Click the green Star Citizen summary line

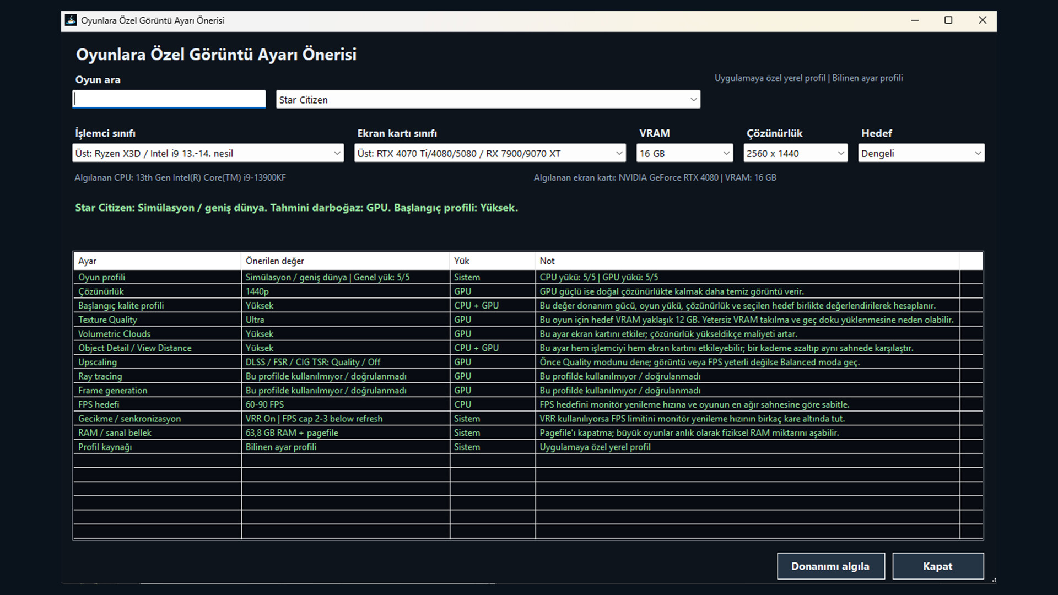296,208
